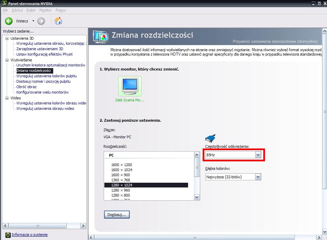Choose resolution 1360 × 768
Viewport: 327px width, 240px height.
tap(121, 180)
